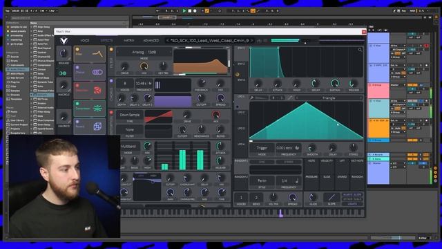Screen dimensions: 442x249
Task: Open the LFO Trigger mode dropdown
Action: (x=262, y=148)
